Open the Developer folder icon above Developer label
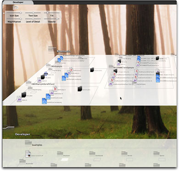This screenshot has width=179, height=171. (8, 127)
